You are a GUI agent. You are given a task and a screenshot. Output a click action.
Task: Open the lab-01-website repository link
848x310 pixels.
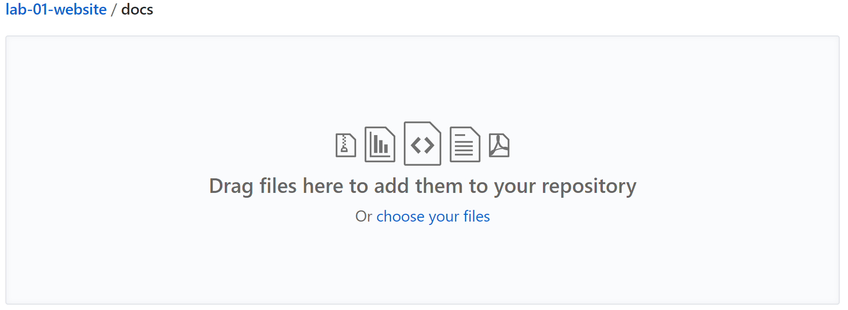click(56, 10)
